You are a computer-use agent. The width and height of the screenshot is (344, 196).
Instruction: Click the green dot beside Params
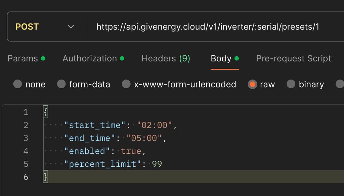(43, 58)
